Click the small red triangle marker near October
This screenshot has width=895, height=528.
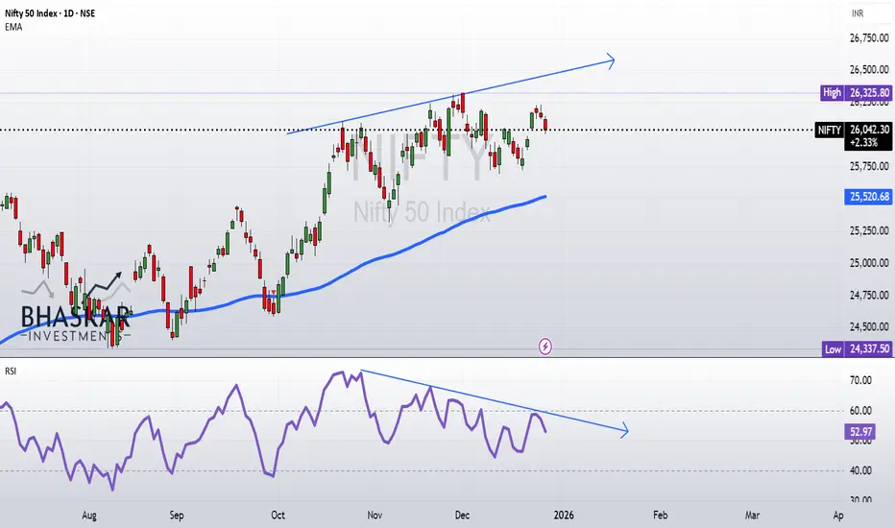coord(274,292)
